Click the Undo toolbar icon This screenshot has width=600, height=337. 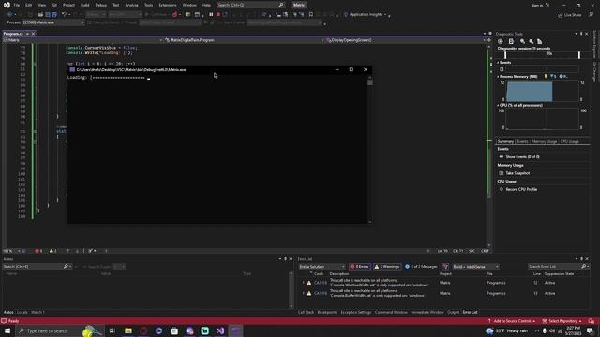64,15
